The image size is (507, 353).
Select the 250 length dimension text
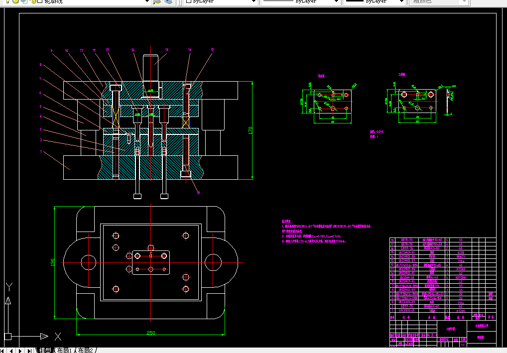(x=151, y=333)
